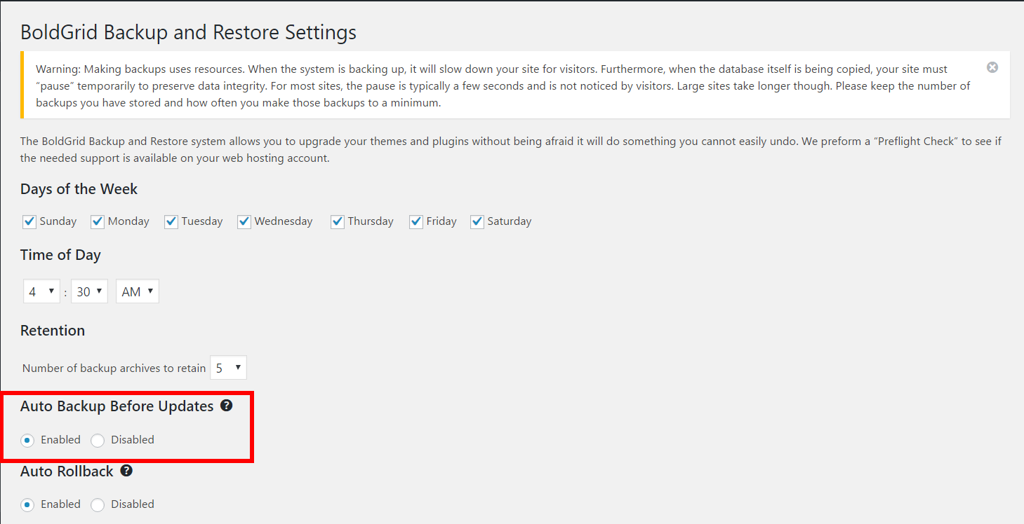Uncheck the Sunday checkbox
This screenshot has height=524, width=1024.
click(29, 221)
